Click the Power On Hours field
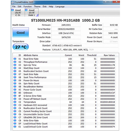The height and width of the screenshot is (131, 131). (111, 41)
